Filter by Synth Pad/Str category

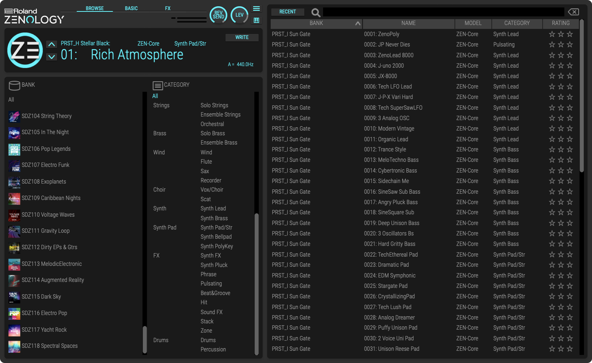(x=216, y=227)
